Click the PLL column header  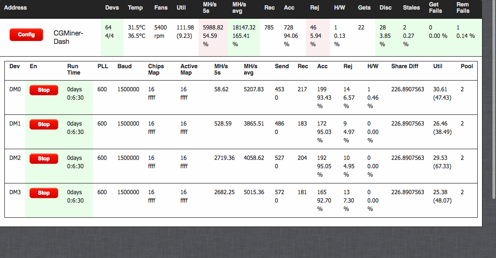pyautogui.click(x=103, y=66)
